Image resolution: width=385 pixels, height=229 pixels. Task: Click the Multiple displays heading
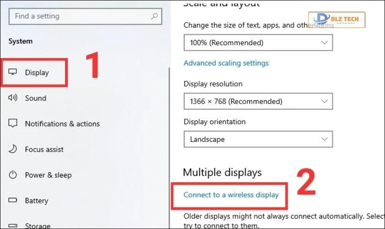point(222,172)
